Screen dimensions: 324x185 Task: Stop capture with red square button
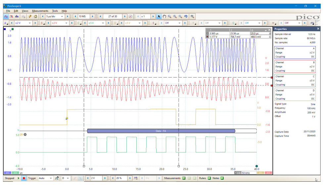point(24,178)
